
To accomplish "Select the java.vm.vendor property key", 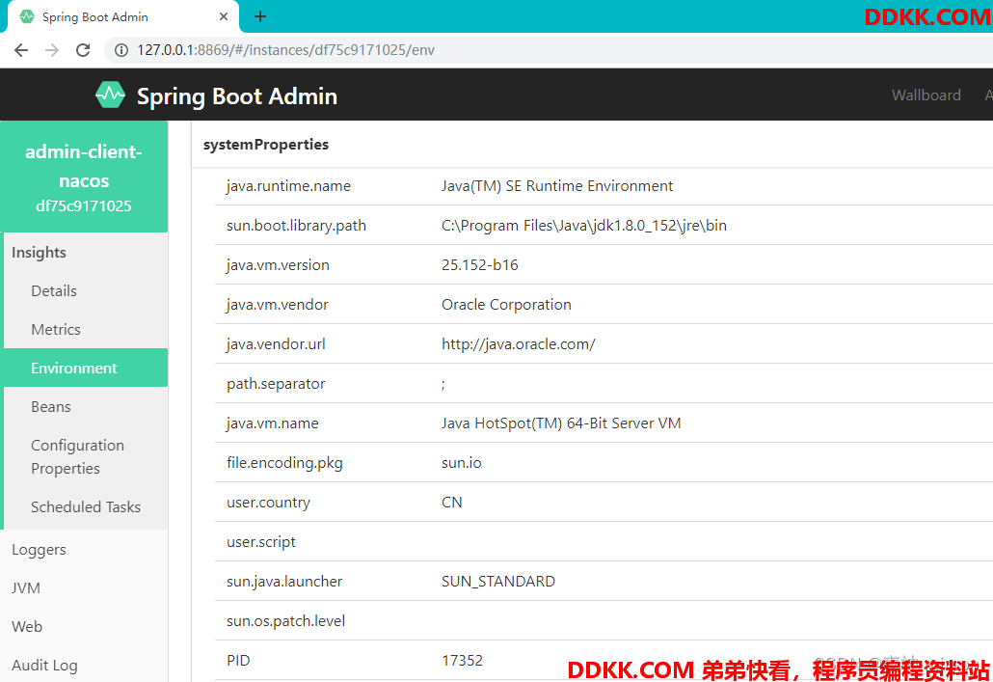I will pyautogui.click(x=278, y=304).
